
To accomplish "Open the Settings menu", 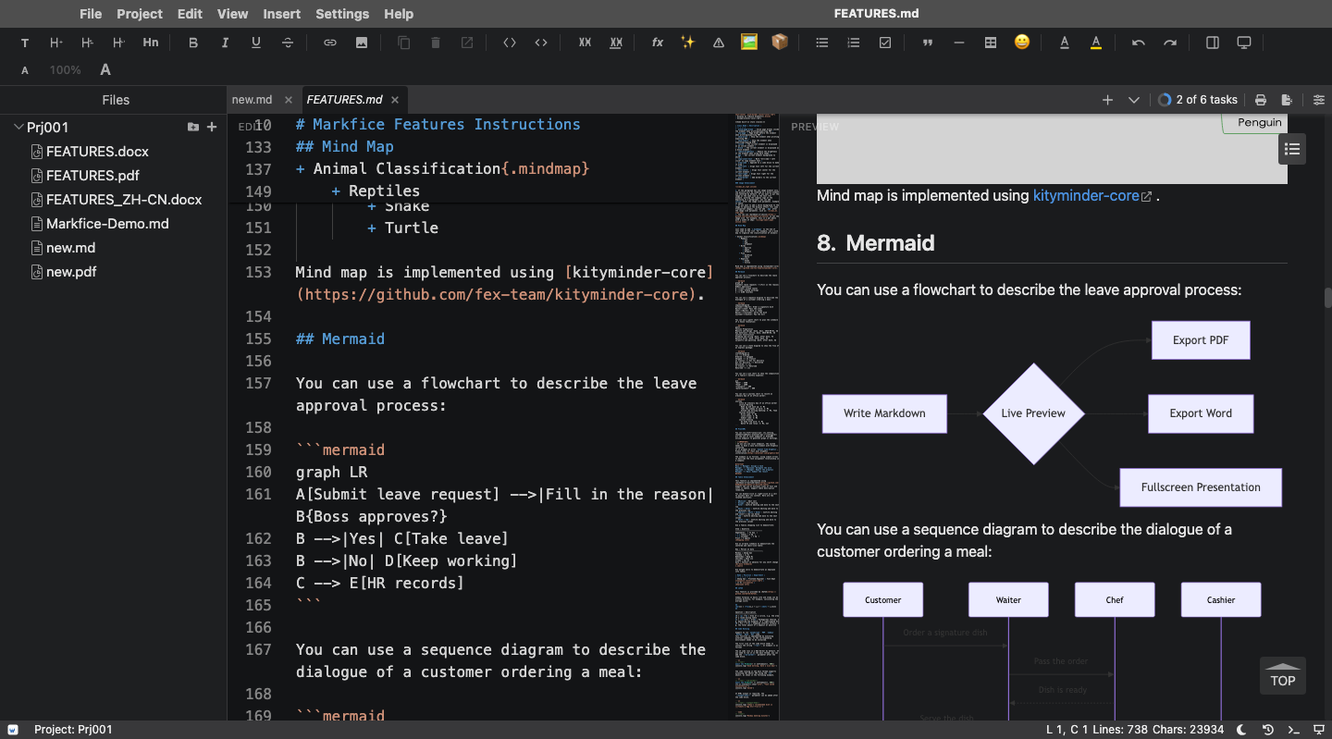I will pyautogui.click(x=342, y=14).
